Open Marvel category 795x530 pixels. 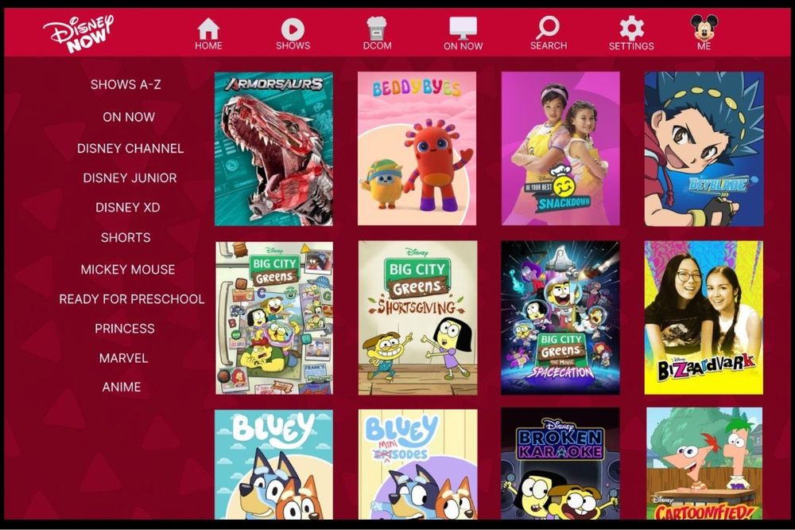coord(124,358)
